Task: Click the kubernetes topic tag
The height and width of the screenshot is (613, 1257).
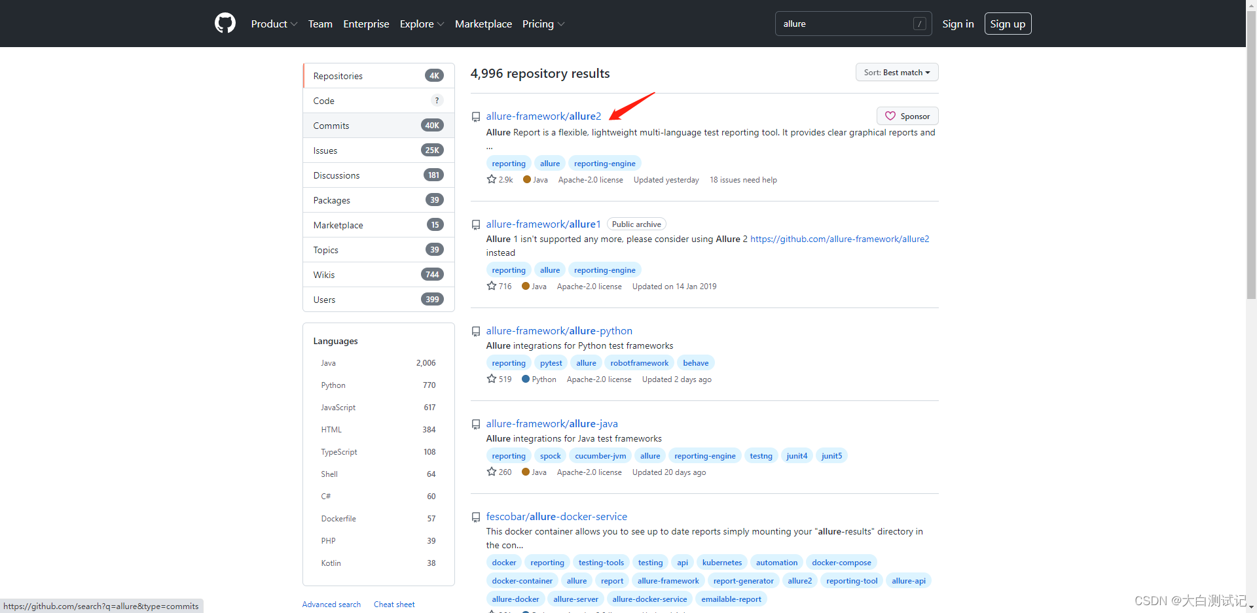Action: (x=722, y=563)
